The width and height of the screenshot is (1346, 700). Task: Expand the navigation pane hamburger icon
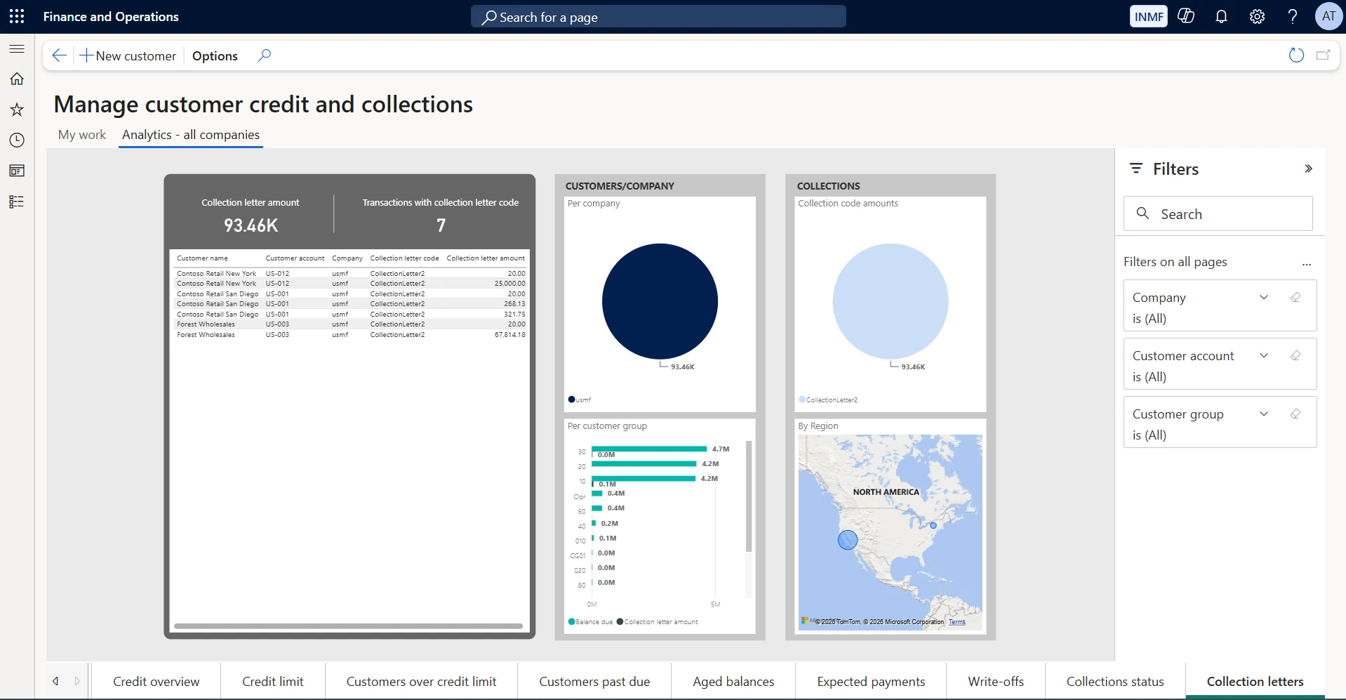[x=17, y=48]
